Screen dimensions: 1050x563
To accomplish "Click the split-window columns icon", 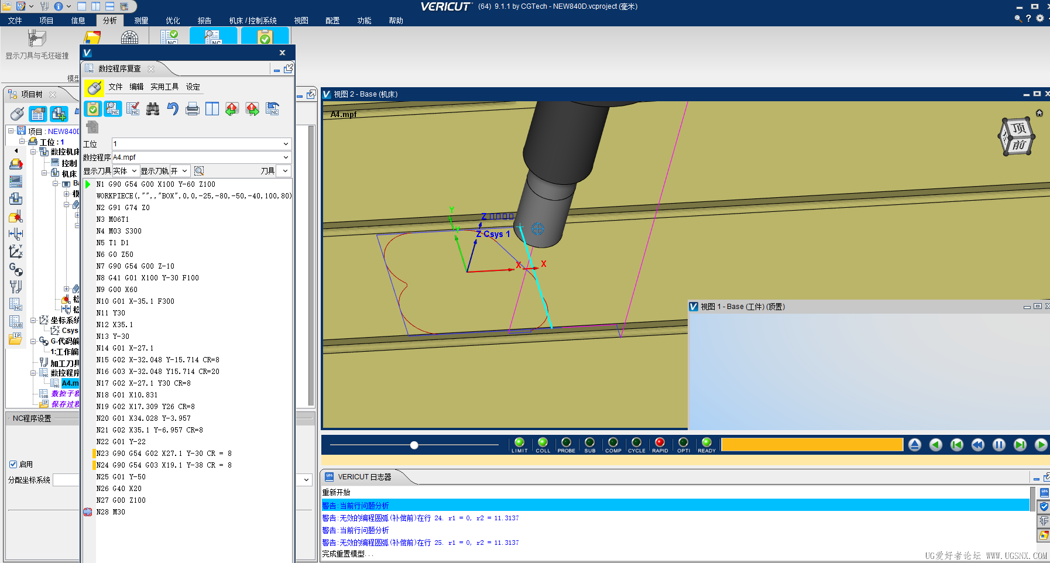I will coord(212,109).
